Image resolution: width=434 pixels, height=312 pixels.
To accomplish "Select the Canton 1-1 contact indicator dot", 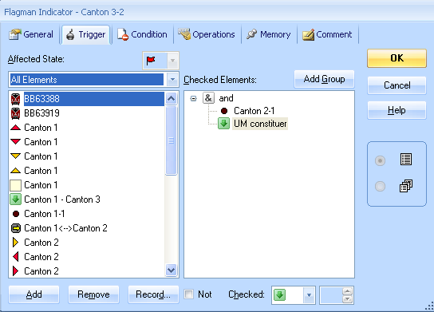I will tap(16, 214).
